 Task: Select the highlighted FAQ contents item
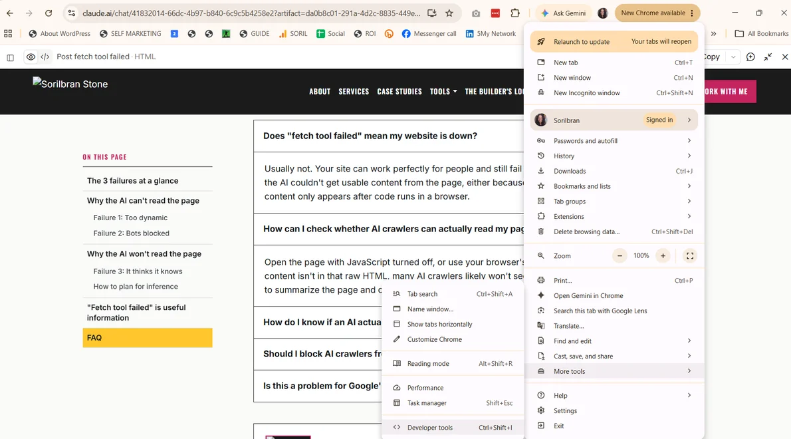[148, 338]
